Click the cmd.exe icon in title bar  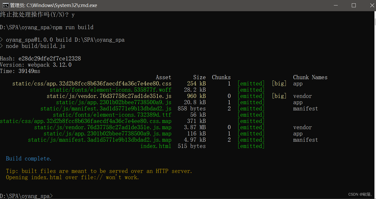pos(6,5)
